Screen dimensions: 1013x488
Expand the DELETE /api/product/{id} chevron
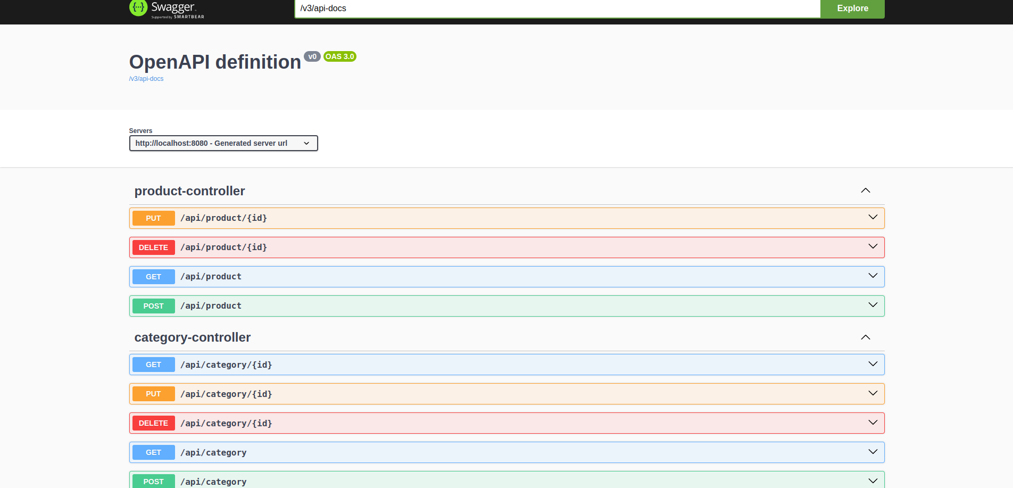(x=873, y=246)
